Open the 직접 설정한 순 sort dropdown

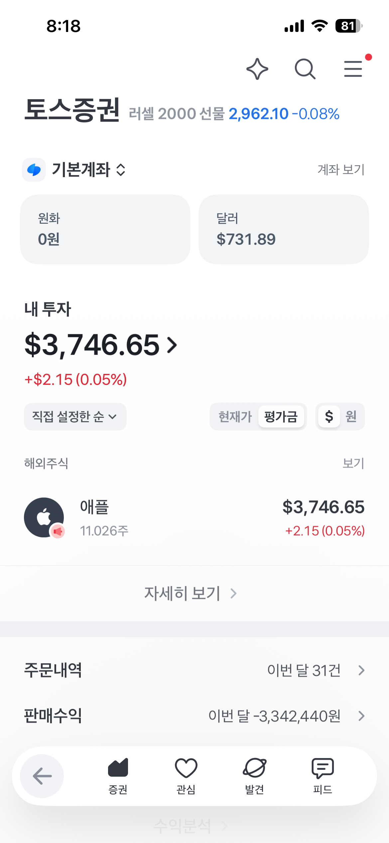coord(75,417)
